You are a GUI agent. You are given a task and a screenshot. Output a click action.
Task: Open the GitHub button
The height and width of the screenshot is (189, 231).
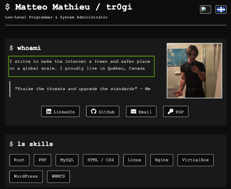tap(103, 112)
